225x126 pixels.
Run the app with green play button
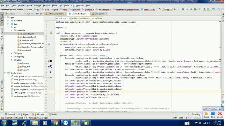tap(175, 9)
